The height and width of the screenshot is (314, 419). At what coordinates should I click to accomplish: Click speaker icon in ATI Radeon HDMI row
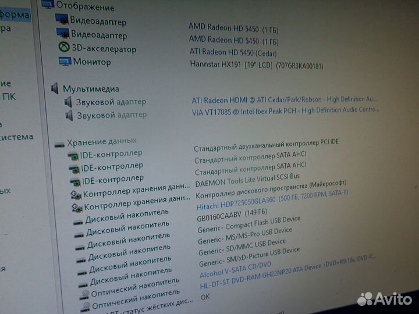pyautogui.click(x=68, y=102)
